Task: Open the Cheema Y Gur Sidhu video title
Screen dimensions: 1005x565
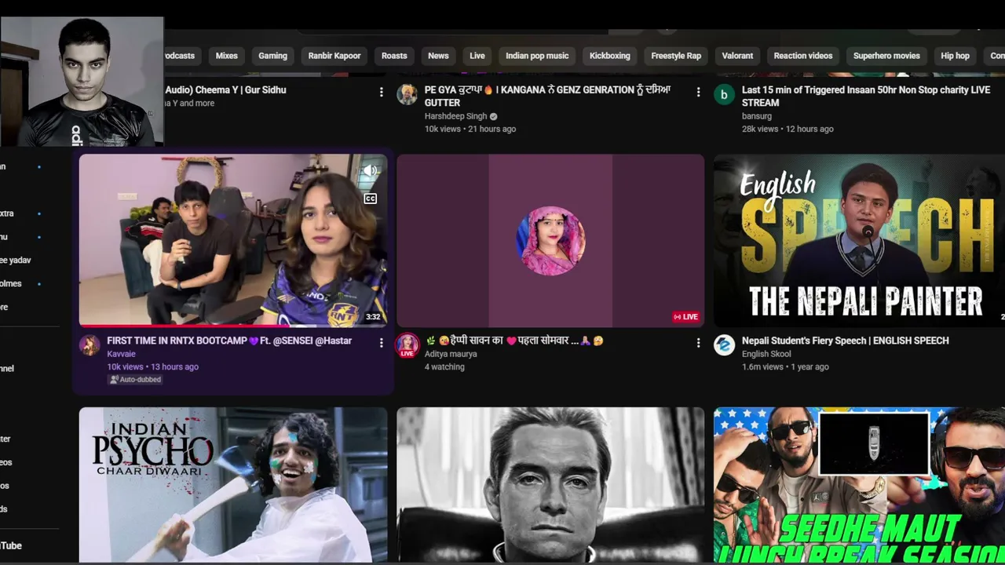Action: (225, 89)
